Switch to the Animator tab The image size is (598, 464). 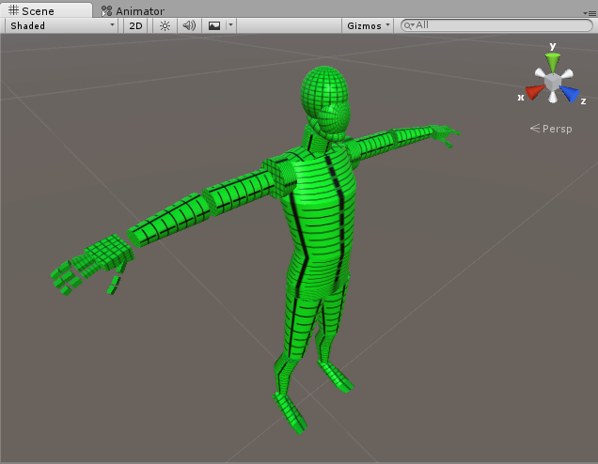pyautogui.click(x=132, y=10)
